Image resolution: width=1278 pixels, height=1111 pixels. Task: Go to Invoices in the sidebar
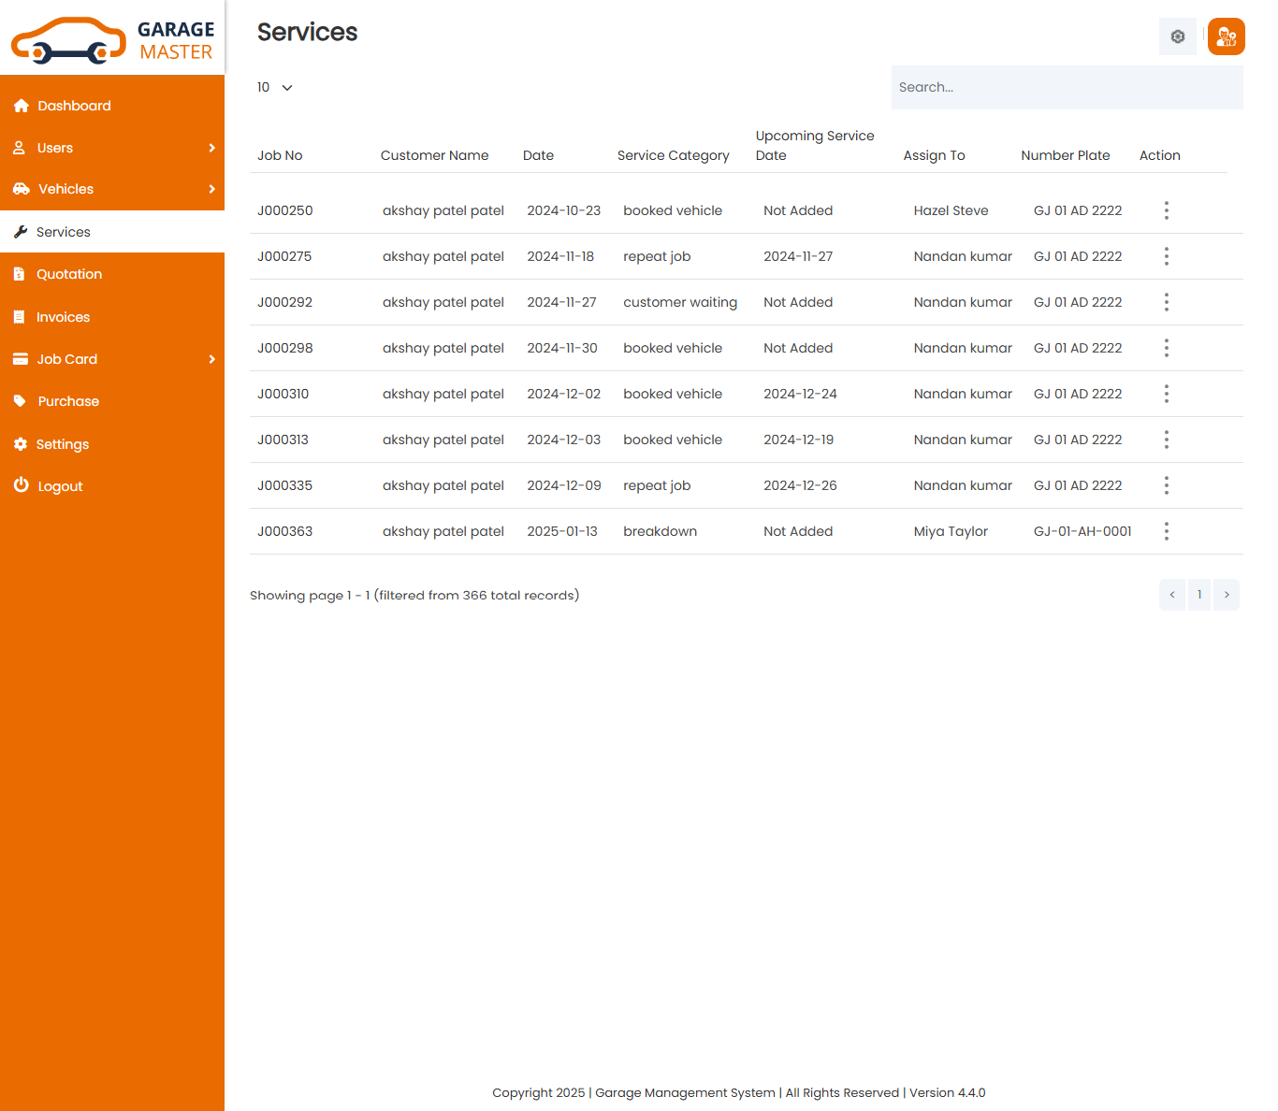coord(63,317)
